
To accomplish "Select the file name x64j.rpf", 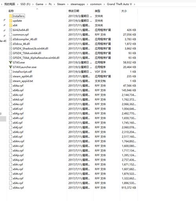I will [x=18, y=128].
